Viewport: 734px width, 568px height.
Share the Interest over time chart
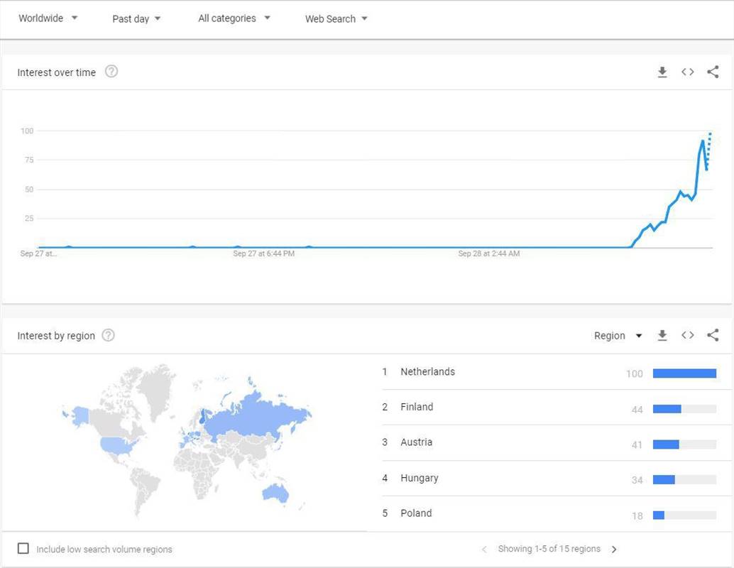[713, 72]
